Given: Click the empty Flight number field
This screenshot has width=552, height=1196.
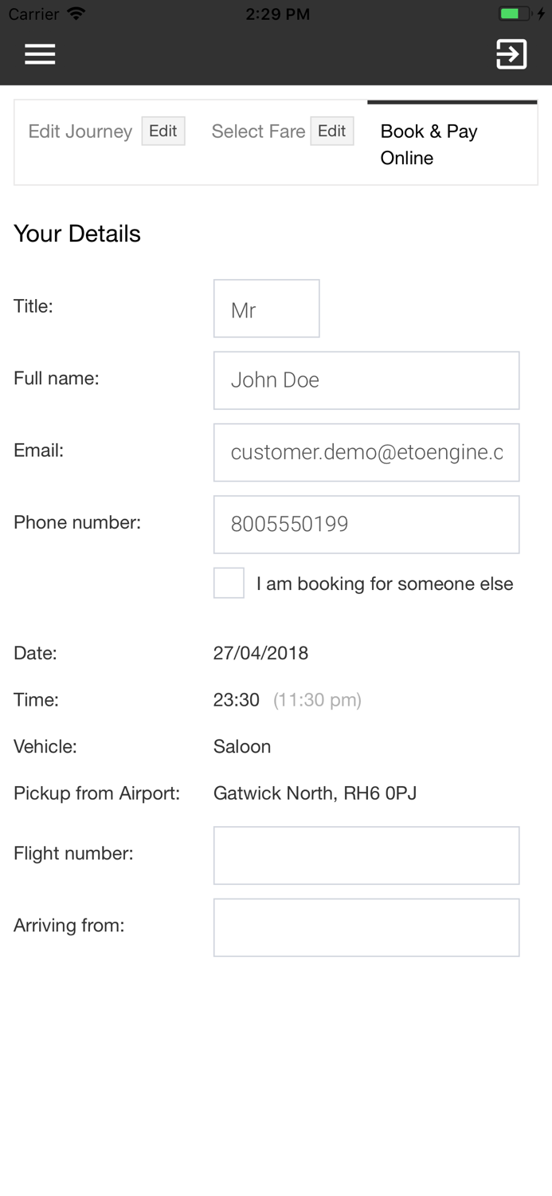Looking at the screenshot, I should [x=366, y=855].
